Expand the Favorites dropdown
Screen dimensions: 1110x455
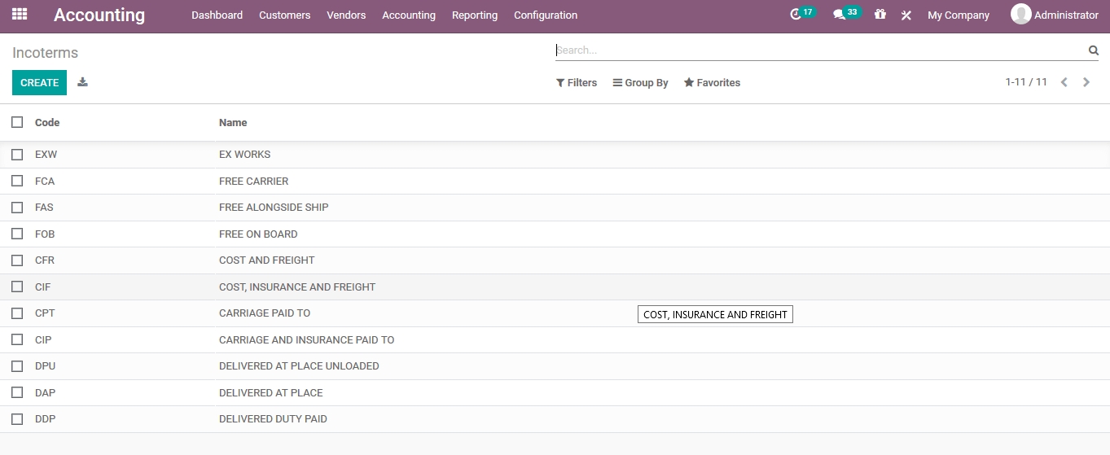tap(712, 83)
